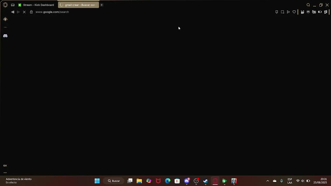Switch to Discord on the taskbar
Viewport: 331px width, 186px height.
187,181
